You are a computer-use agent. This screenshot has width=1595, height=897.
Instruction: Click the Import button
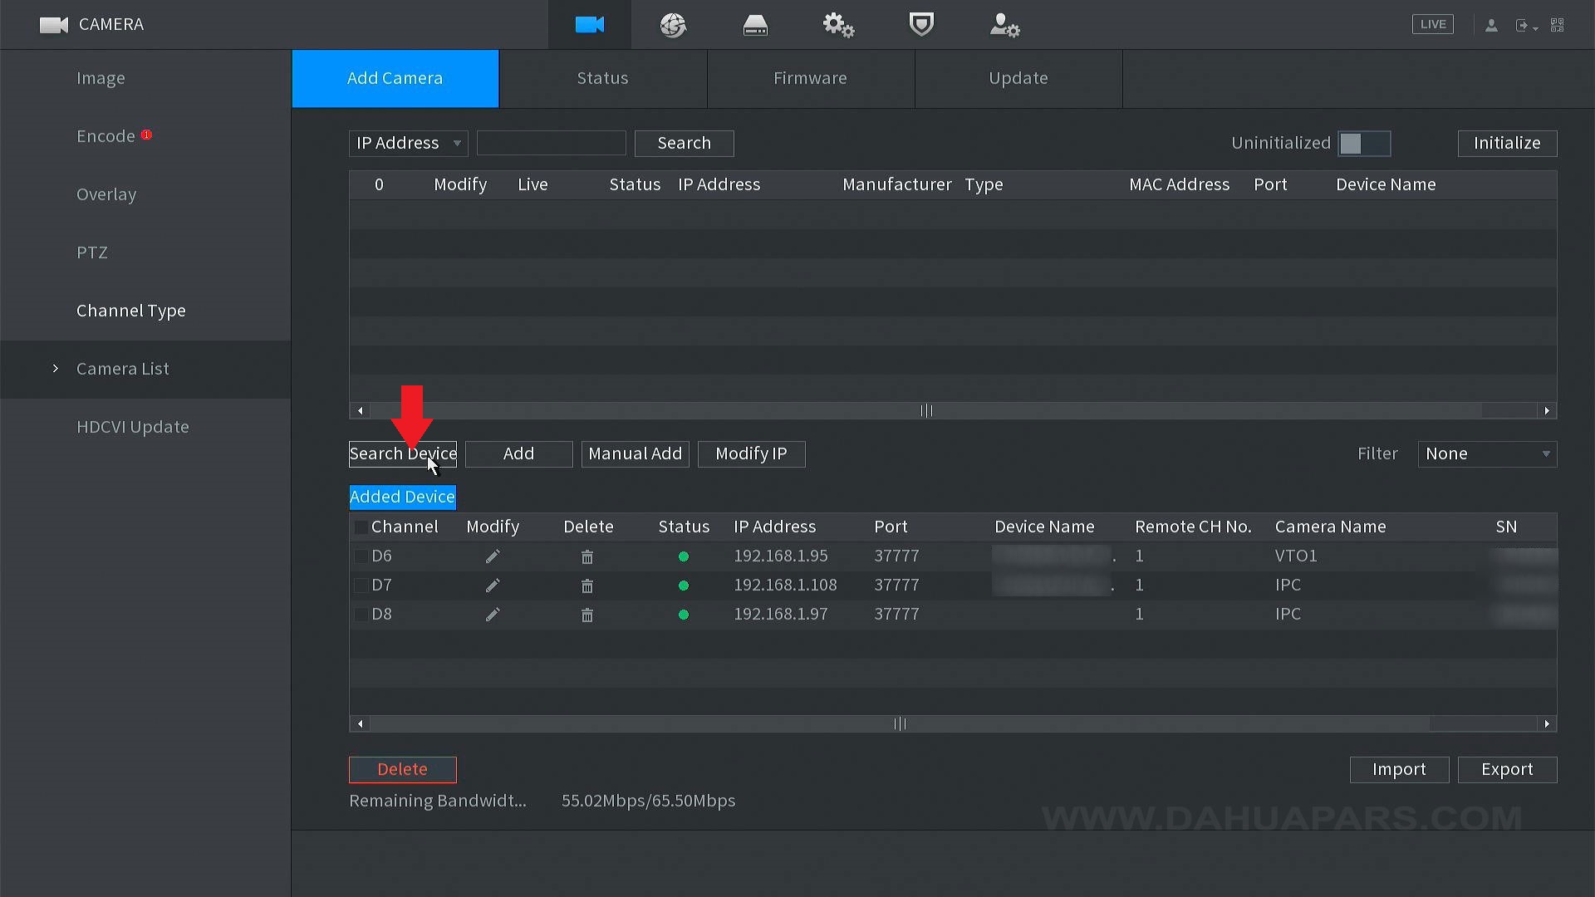(1399, 769)
